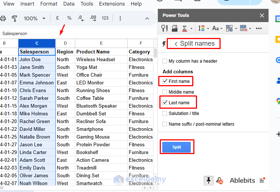Viewport: 280px width, 192px height.
Task: Select the column C header
Action: [37, 43]
